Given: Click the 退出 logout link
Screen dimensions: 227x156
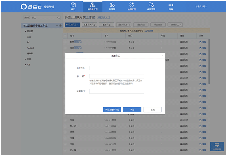Looking at the screenshot, I should pyautogui.click(x=205, y=7).
